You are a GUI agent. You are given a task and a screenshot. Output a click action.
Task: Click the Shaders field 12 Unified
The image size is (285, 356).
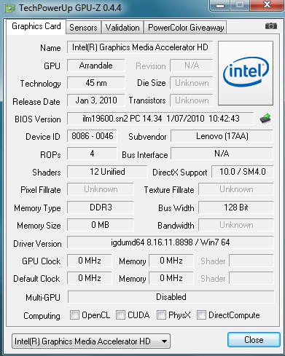tap(107, 172)
